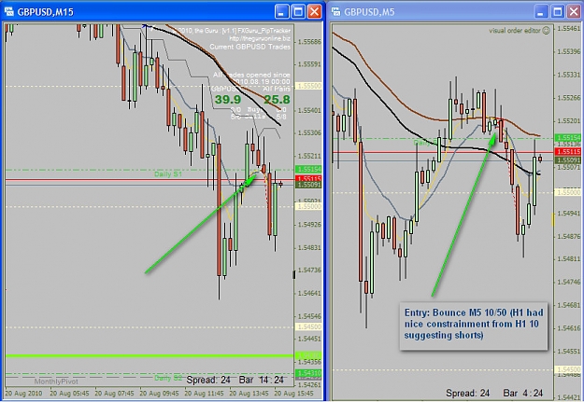
Task: Click the 1.55000 level tag in M5 price scale
Action: (567, 192)
